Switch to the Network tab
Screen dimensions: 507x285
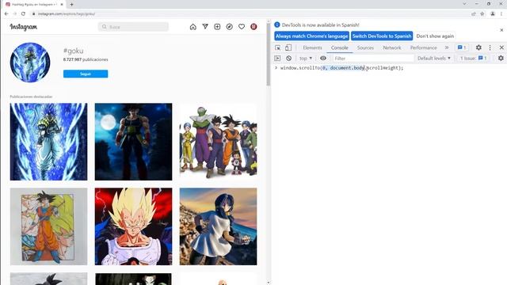pyautogui.click(x=392, y=47)
